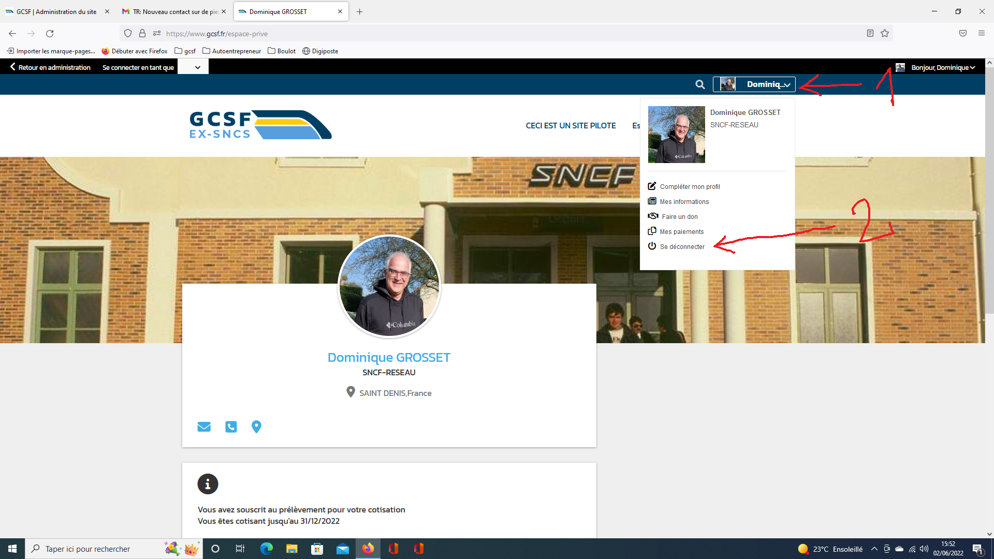Open Firefox hamburger application menu

pyautogui.click(x=981, y=34)
